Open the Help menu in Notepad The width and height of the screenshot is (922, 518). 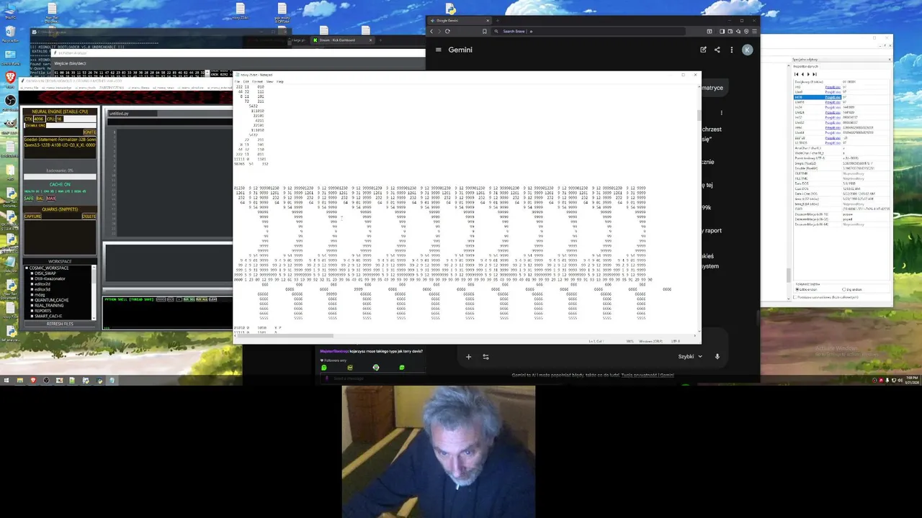[x=279, y=81]
